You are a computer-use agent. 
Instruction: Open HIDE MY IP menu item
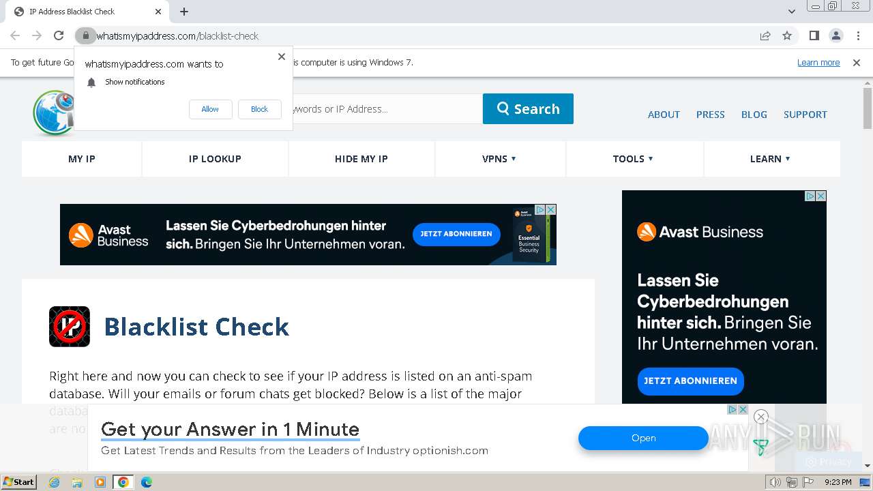click(361, 159)
